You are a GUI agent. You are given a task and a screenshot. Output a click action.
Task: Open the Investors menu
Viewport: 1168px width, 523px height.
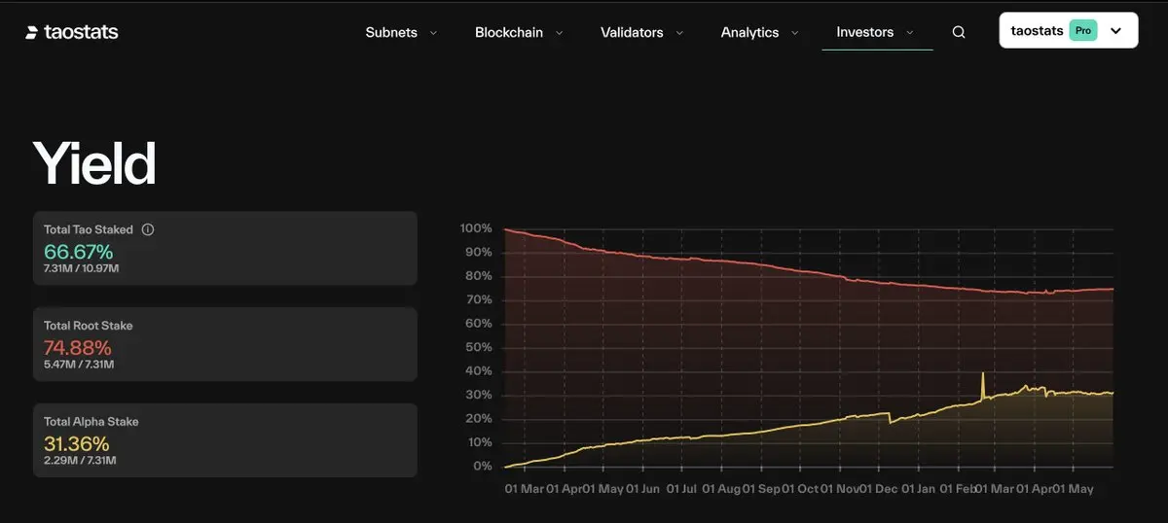tap(865, 32)
